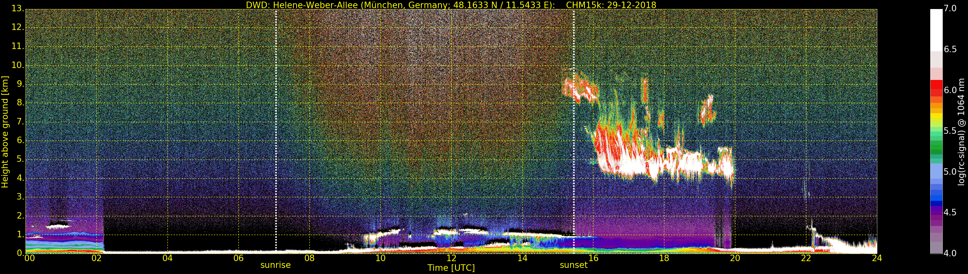This screenshot has height=274, width=968.
Task: Click the height axis tick '13.'
Action: pos(18,8)
